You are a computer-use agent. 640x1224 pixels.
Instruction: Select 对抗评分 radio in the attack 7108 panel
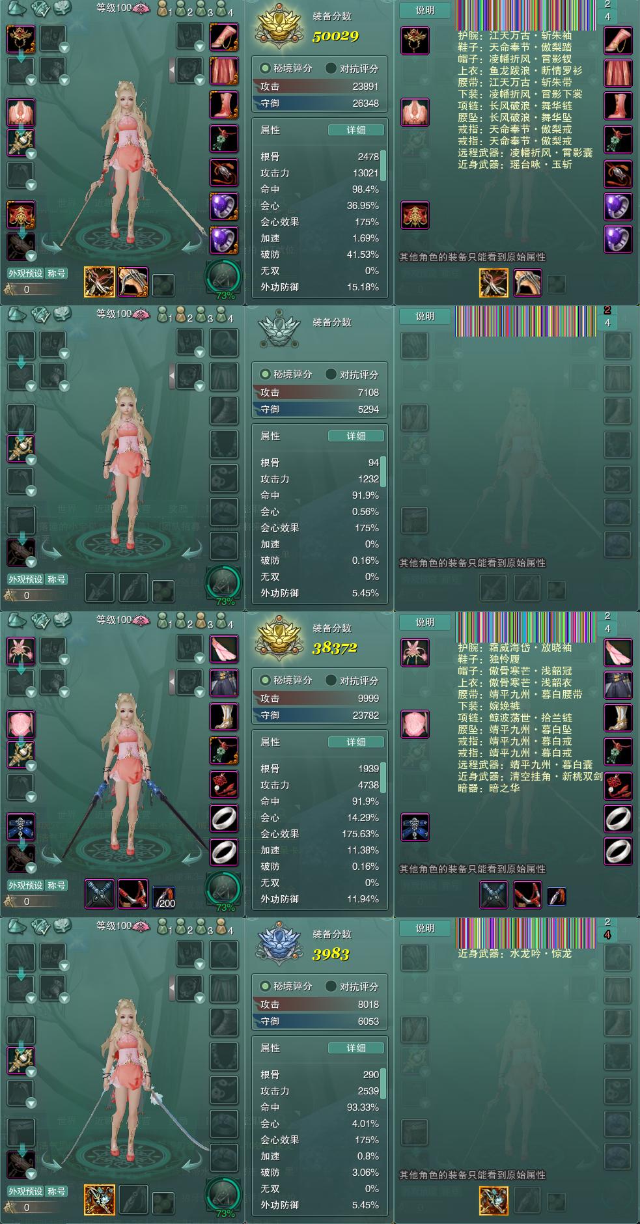pyautogui.click(x=331, y=374)
